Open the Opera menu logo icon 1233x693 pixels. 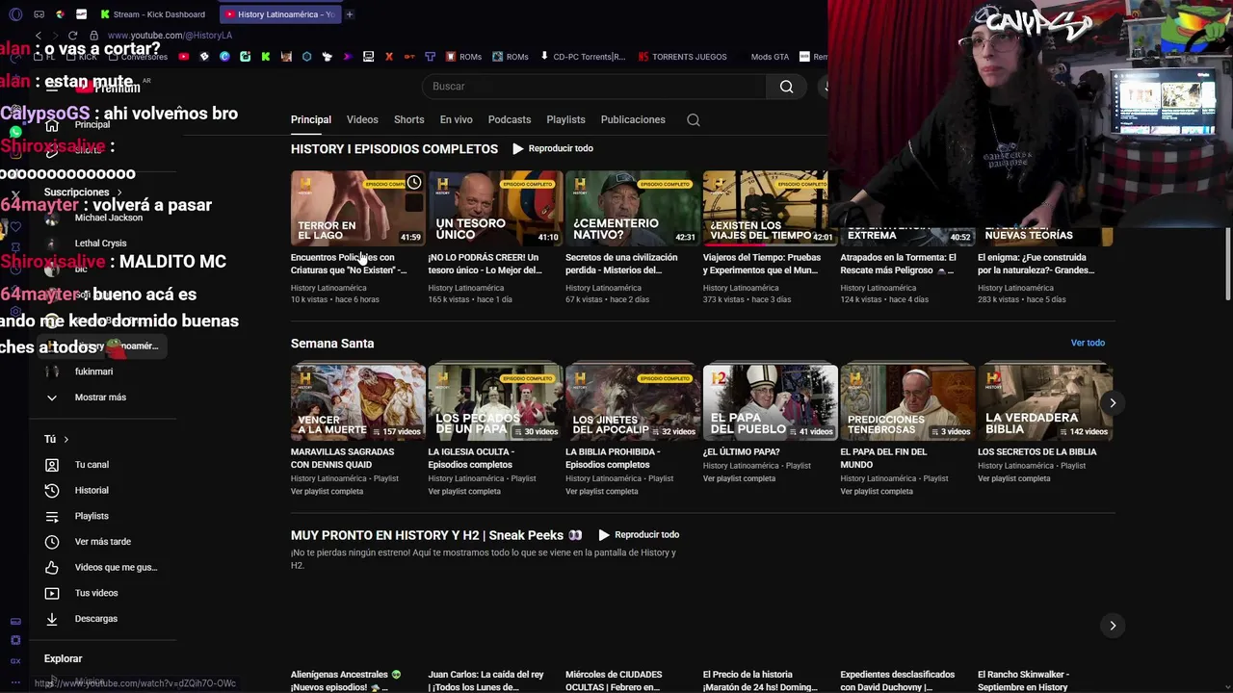[x=14, y=14]
